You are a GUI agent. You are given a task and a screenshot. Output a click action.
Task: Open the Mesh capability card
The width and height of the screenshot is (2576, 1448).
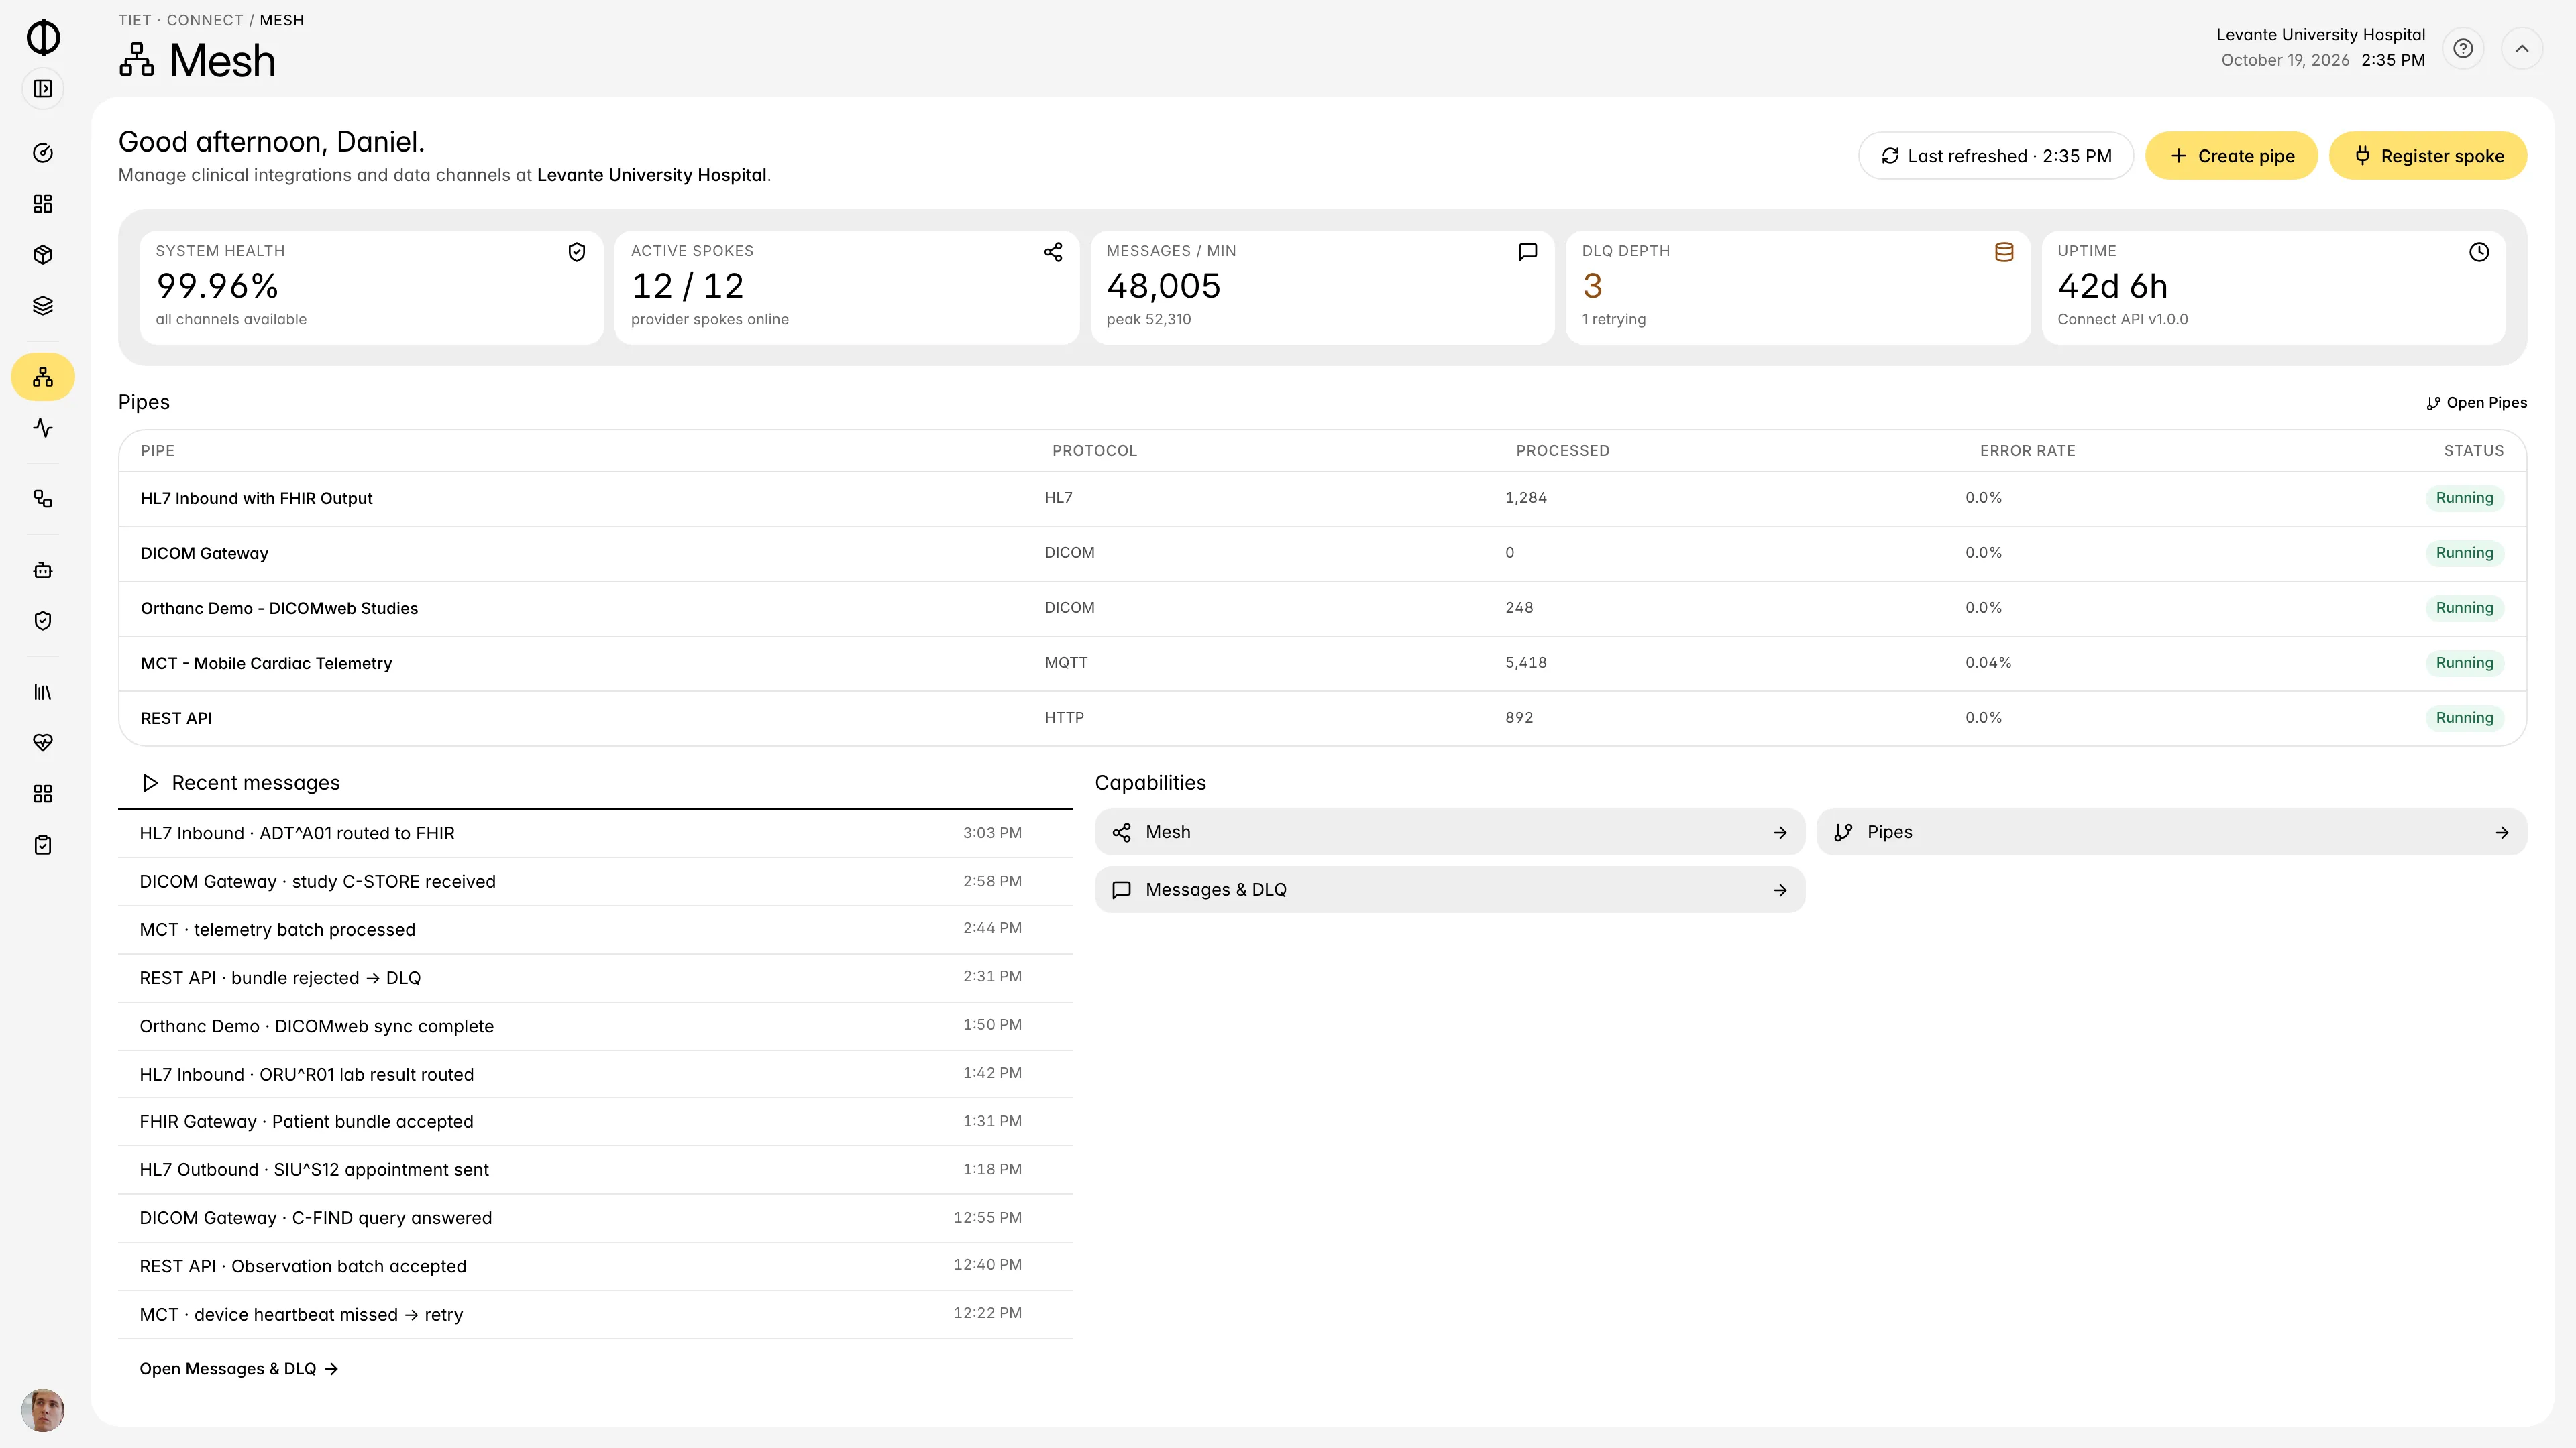[1450, 833]
